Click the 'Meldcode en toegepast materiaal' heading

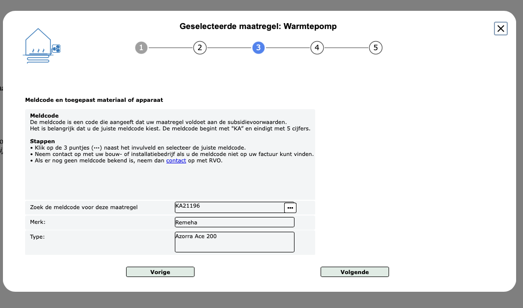[94, 100]
